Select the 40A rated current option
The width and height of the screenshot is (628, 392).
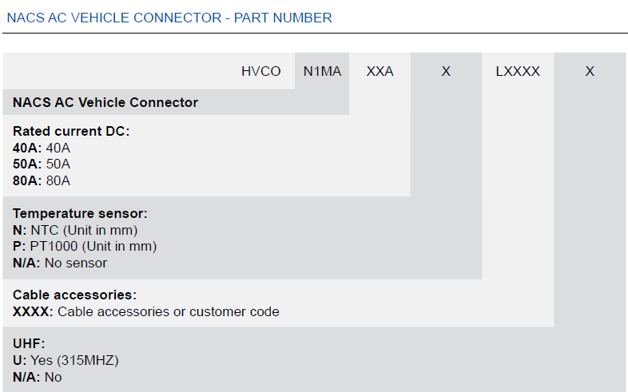(42, 148)
